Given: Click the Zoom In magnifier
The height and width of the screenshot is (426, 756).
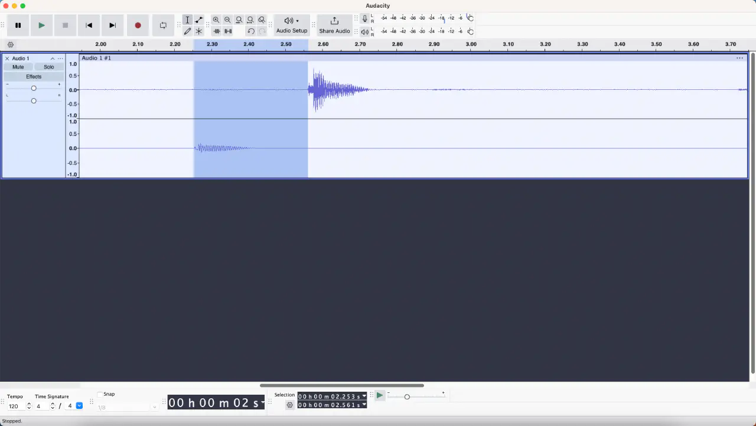Looking at the screenshot, I should click(216, 20).
